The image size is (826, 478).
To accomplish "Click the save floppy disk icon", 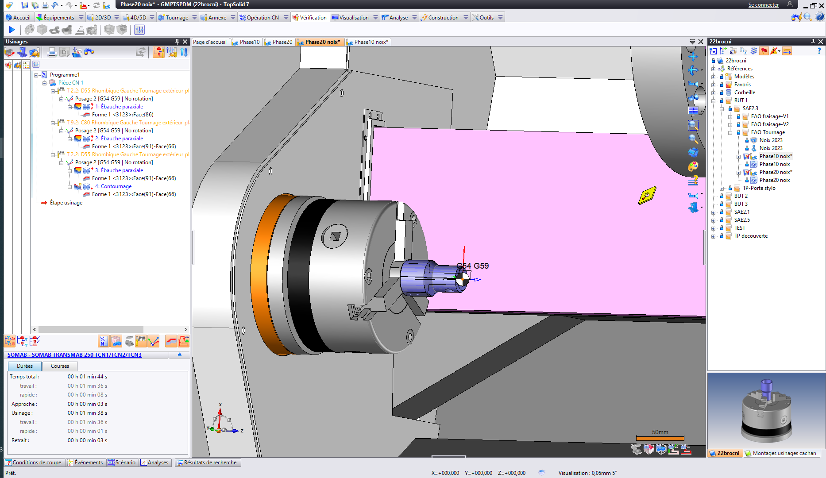I will coord(25,5).
